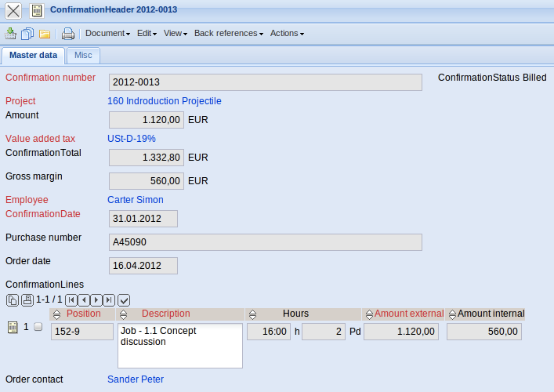
Task: Open the Actions dropdown menu
Action: [x=287, y=33]
